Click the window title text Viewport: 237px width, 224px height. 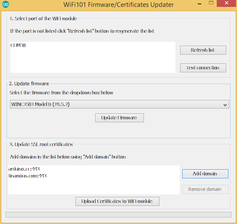tap(118, 5)
